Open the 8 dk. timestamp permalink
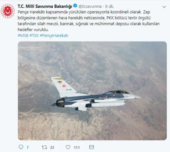This screenshot has width=170, height=152. 110,7
